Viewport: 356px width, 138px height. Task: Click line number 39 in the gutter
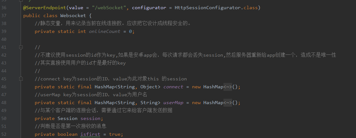click(x=4, y=31)
